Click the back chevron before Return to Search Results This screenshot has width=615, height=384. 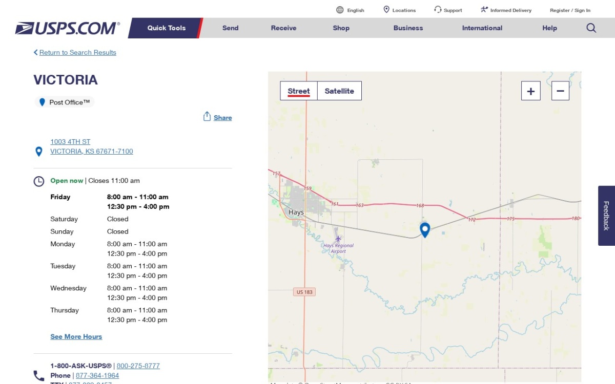point(35,52)
